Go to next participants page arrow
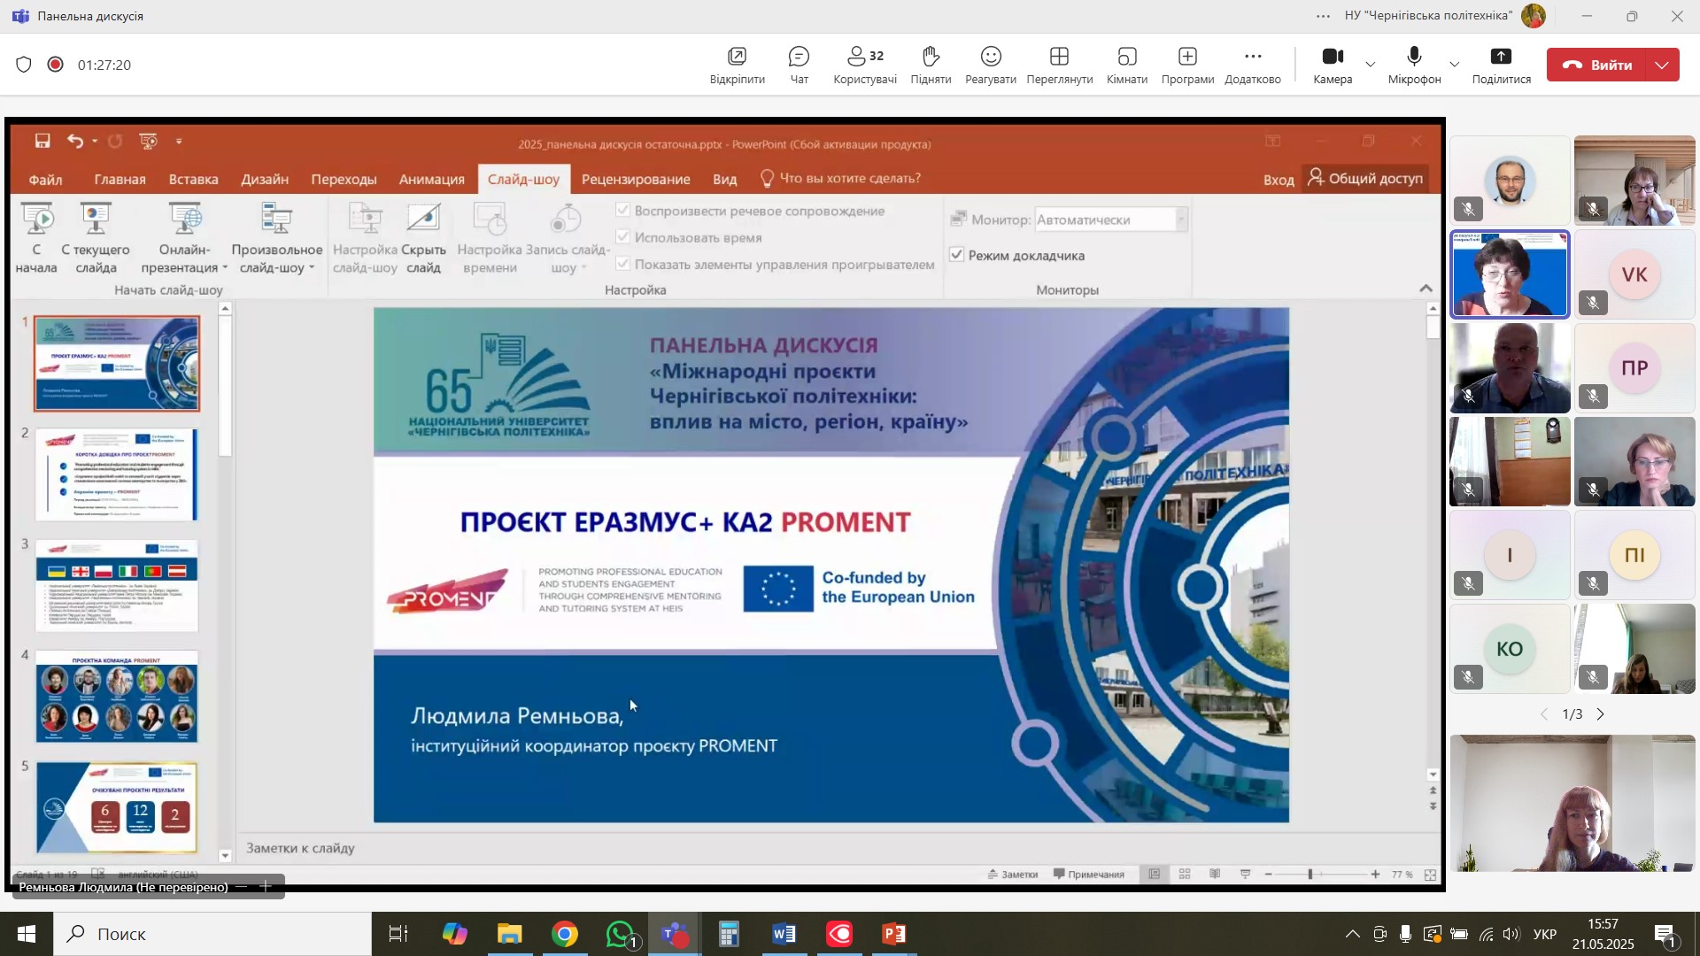1700x956 pixels. [x=1601, y=714]
